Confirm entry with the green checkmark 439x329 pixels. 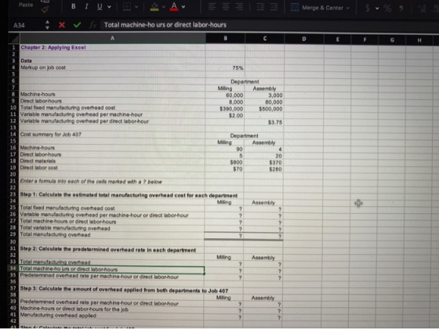[78, 25]
